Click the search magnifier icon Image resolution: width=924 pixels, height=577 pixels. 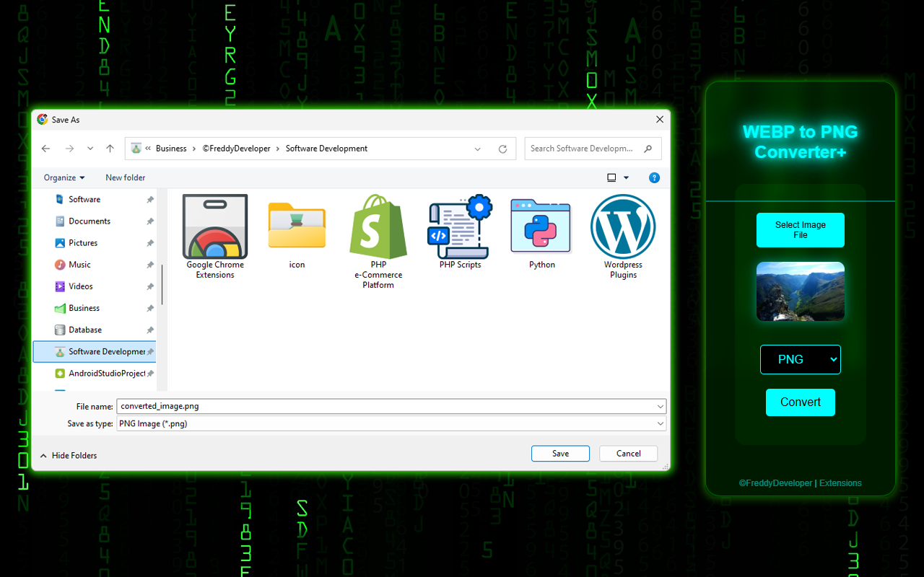648,149
